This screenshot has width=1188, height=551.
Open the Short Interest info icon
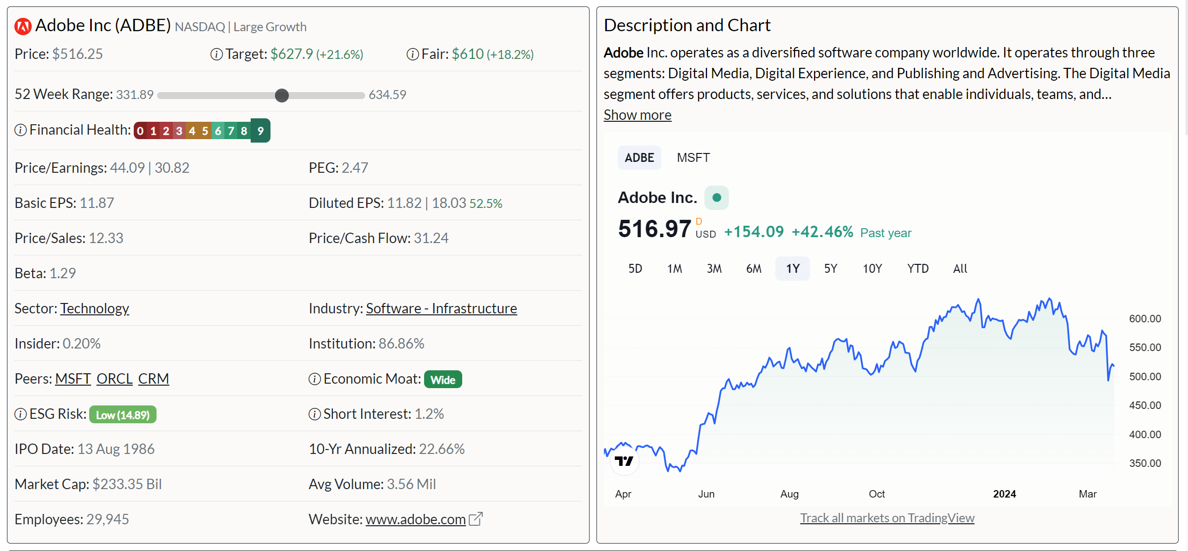coord(315,414)
